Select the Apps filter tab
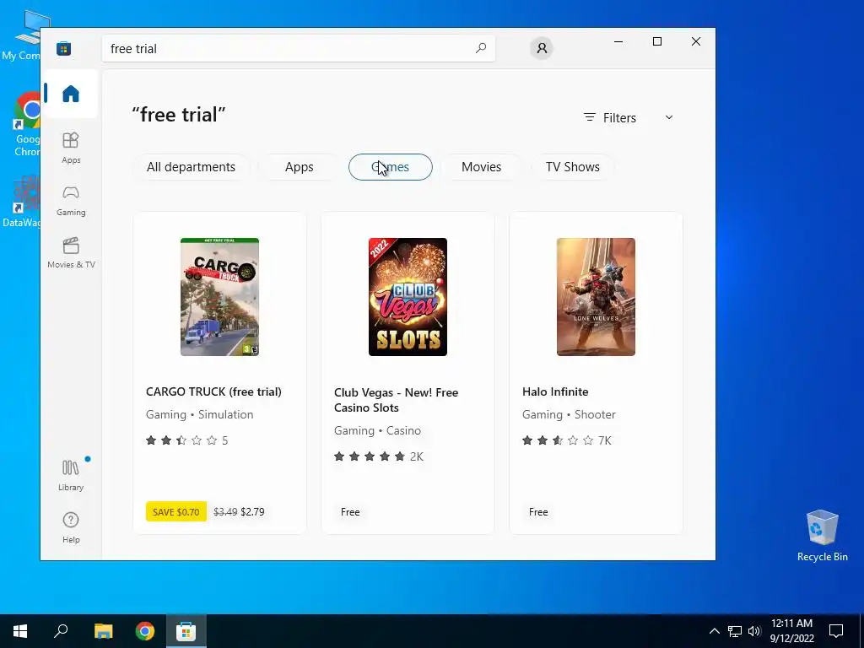Image resolution: width=864 pixels, height=648 pixels. pyautogui.click(x=300, y=167)
